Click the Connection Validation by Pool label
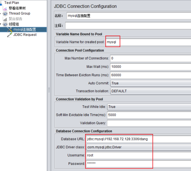 79,99
